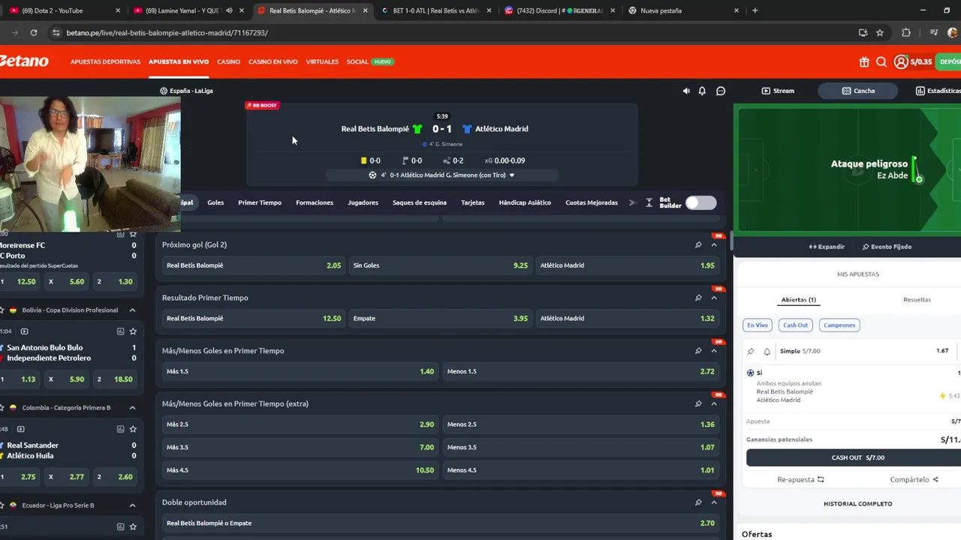The height and width of the screenshot is (540, 961).
Task: Collapse the Doble oportunidad section
Action: click(x=714, y=502)
